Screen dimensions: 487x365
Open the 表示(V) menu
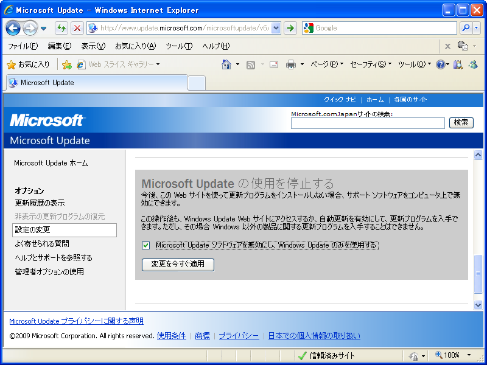(93, 46)
